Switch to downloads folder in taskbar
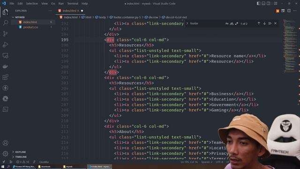Viewport: 300px width, 169px height. 45,167
